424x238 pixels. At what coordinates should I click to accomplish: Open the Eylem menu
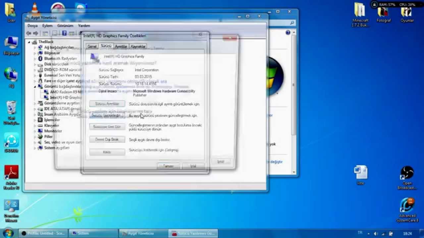[x=47, y=25]
